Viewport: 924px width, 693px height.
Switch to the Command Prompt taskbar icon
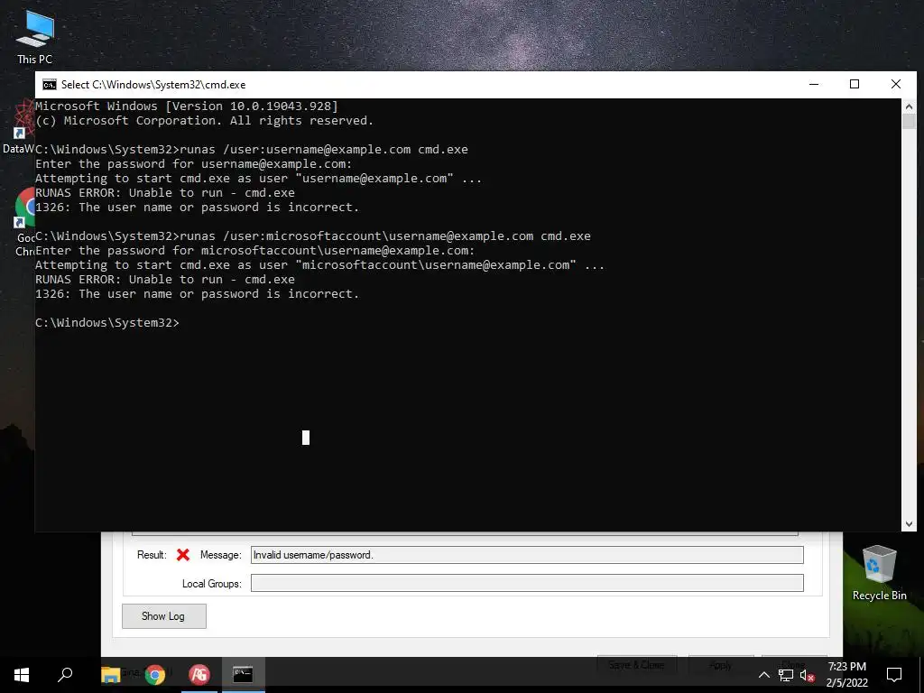(243, 674)
